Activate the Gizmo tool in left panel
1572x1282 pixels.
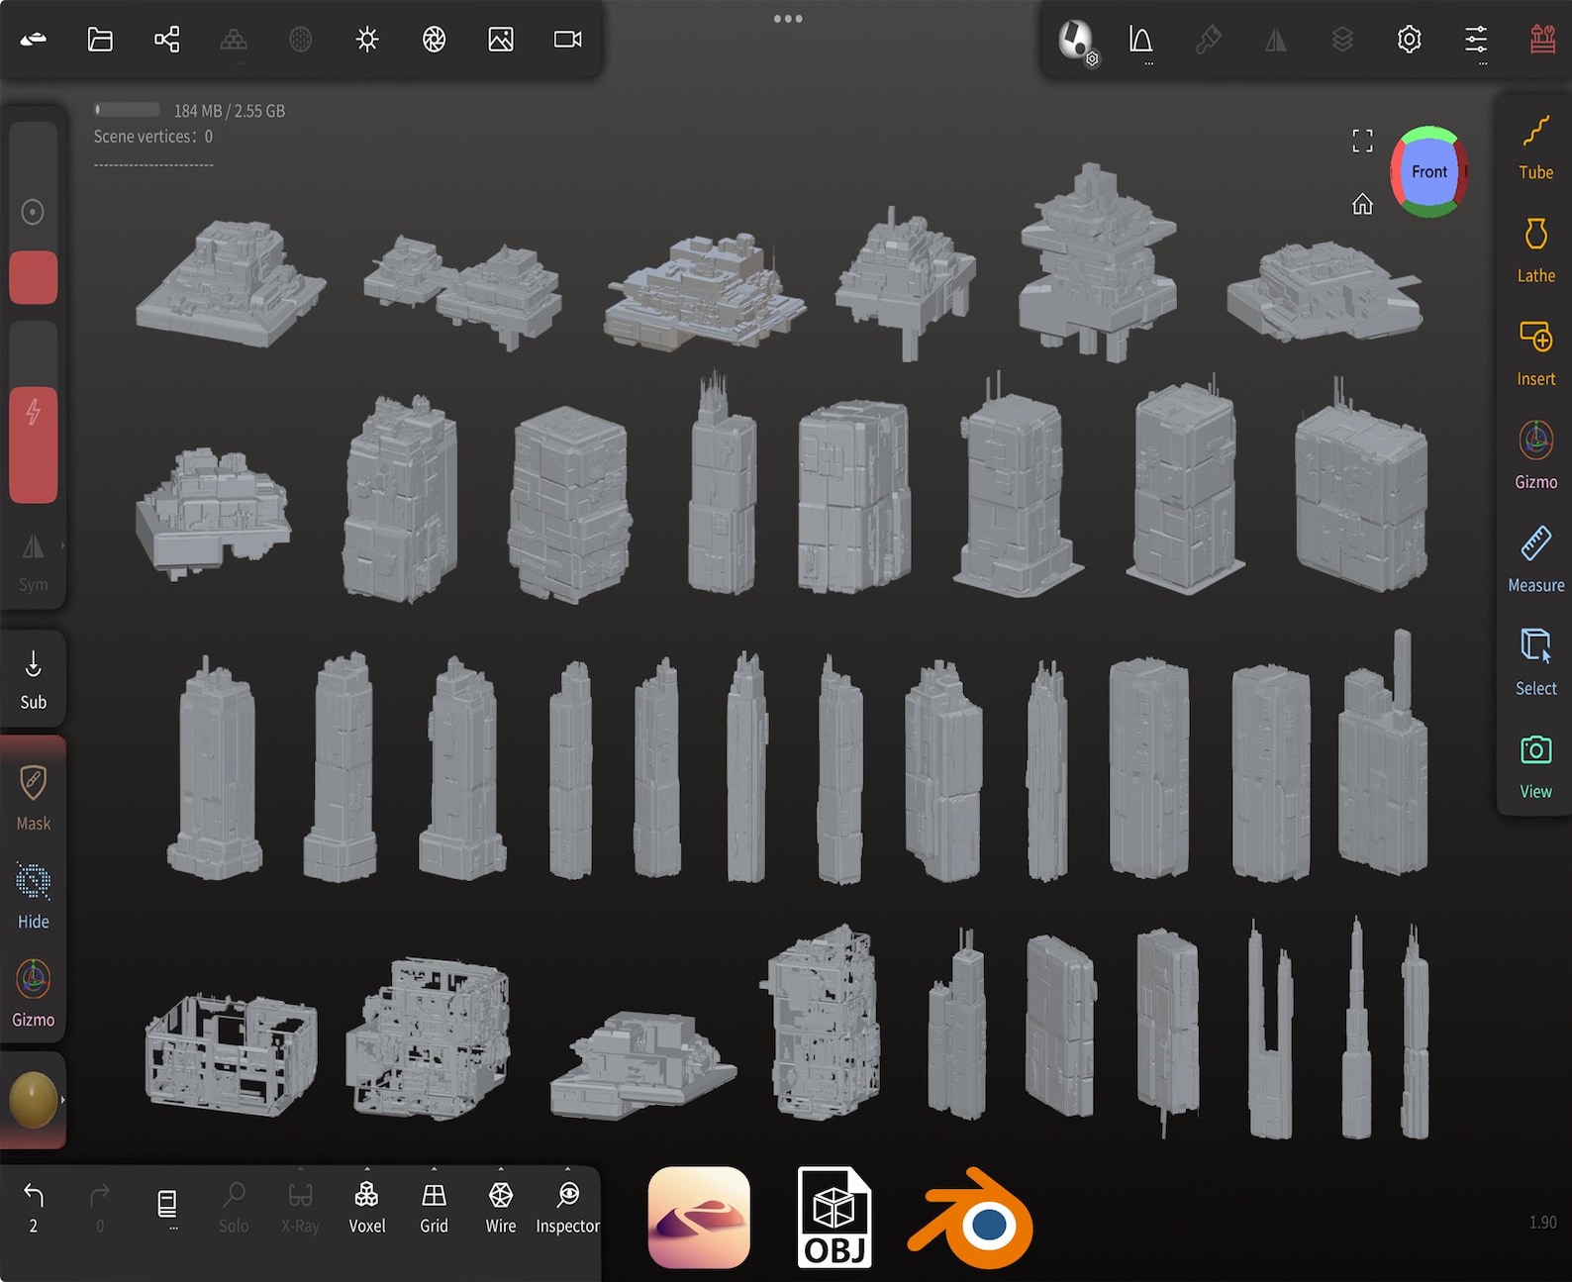point(33,993)
